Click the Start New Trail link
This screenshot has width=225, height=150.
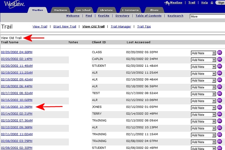[64, 26]
